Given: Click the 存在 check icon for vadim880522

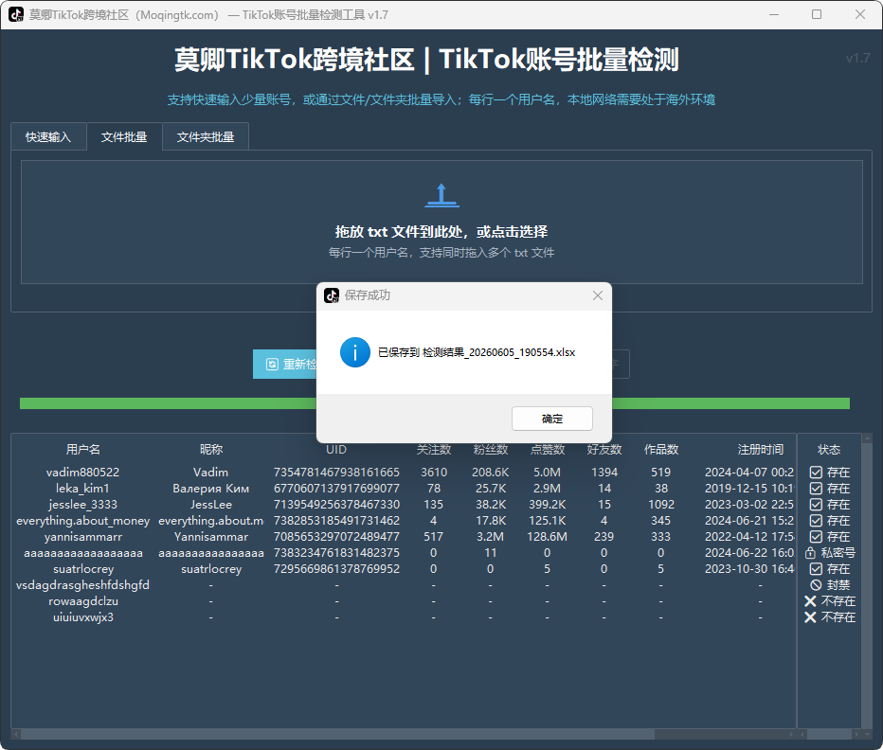Looking at the screenshot, I should point(816,472).
